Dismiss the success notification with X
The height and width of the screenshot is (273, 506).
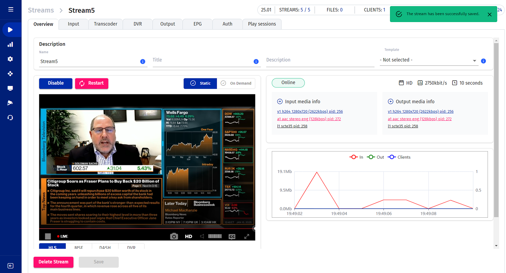(489, 14)
